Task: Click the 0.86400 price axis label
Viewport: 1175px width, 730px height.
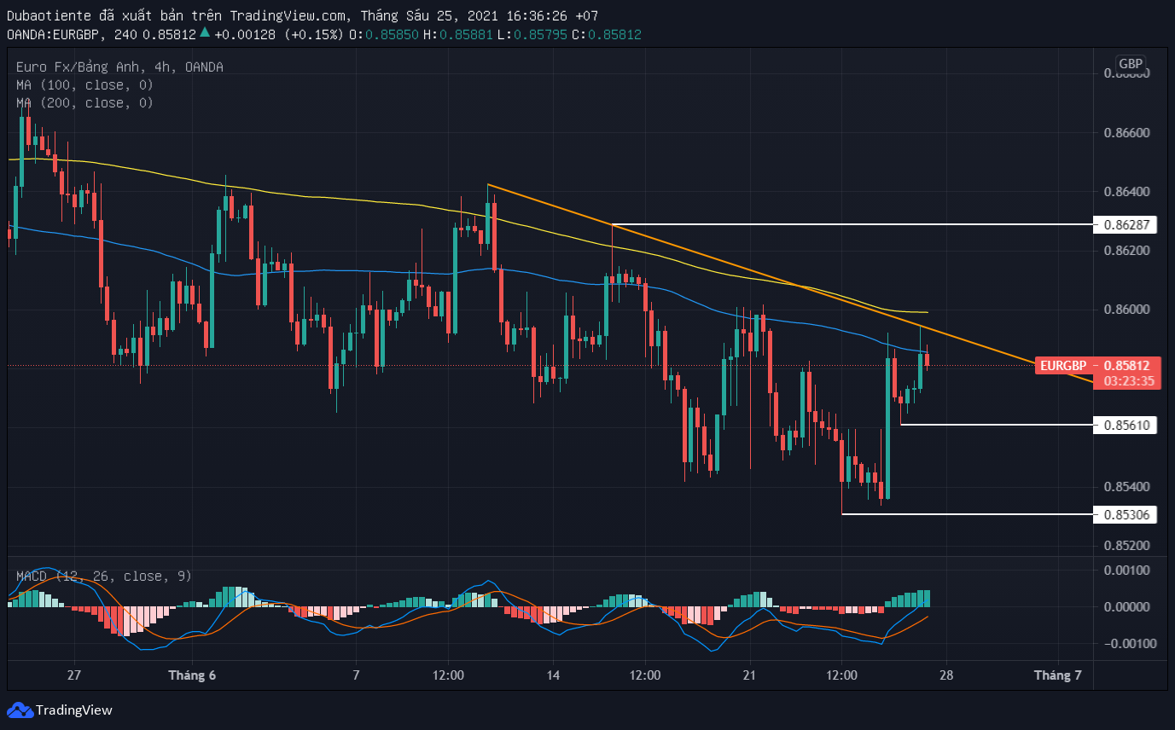Action: tap(1127, 192)
